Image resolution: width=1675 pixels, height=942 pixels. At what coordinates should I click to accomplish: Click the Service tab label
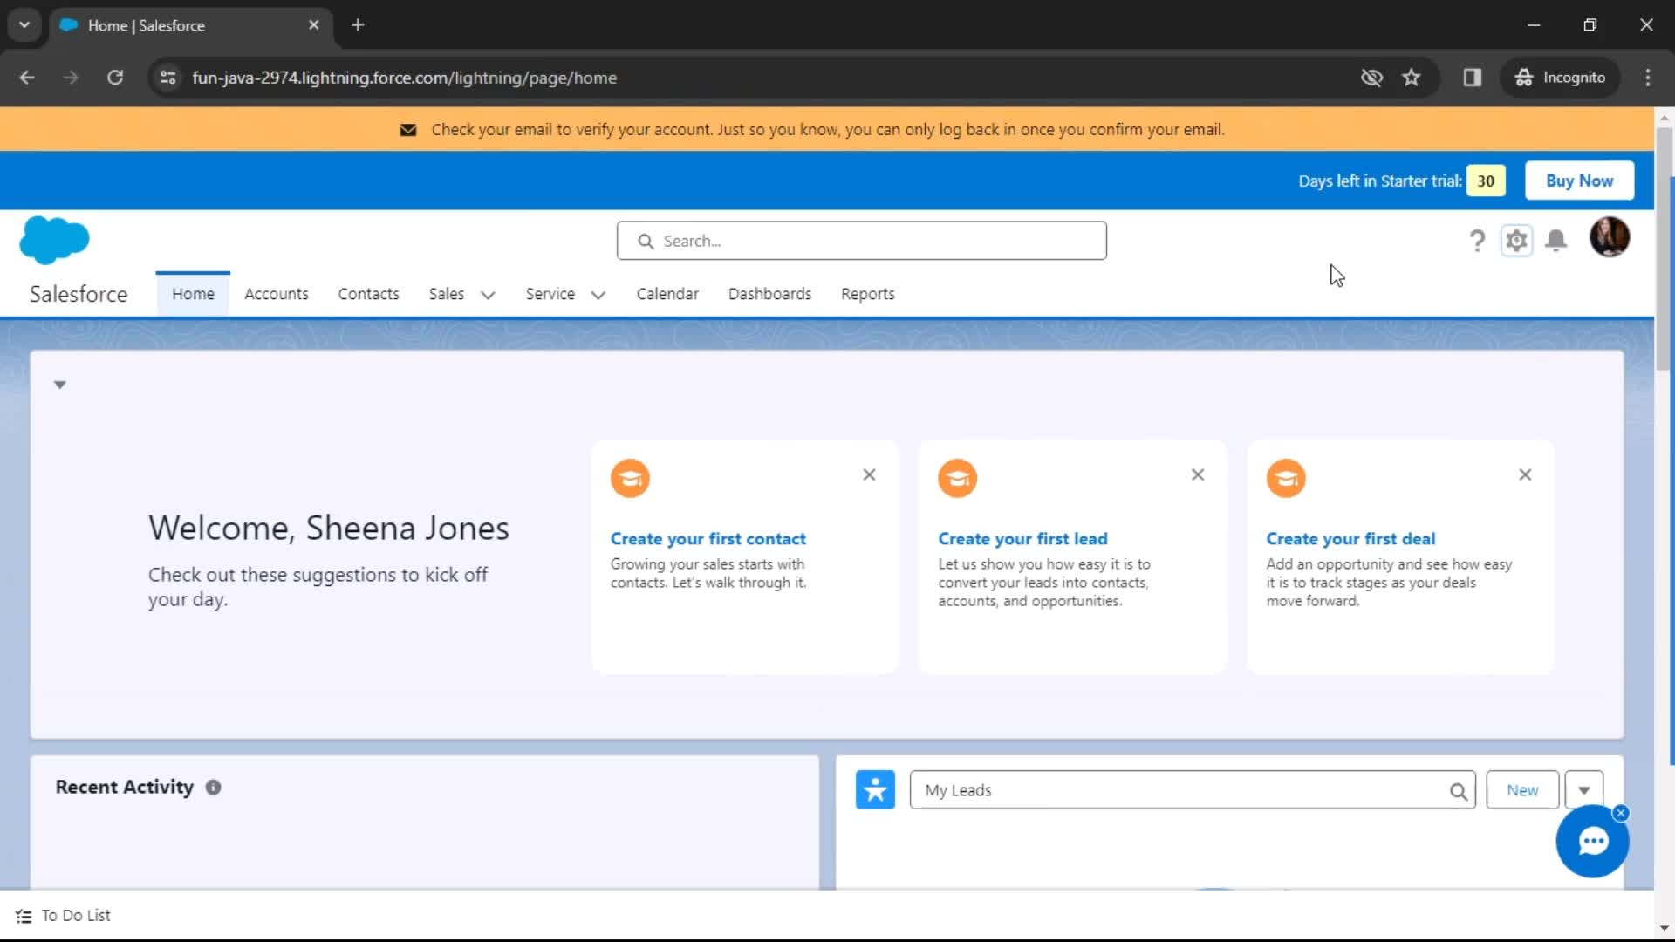point(550,294)
